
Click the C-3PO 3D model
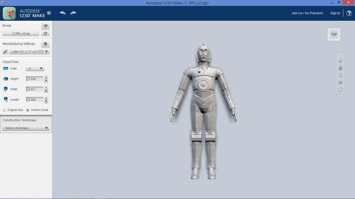(x=203, y=111)
